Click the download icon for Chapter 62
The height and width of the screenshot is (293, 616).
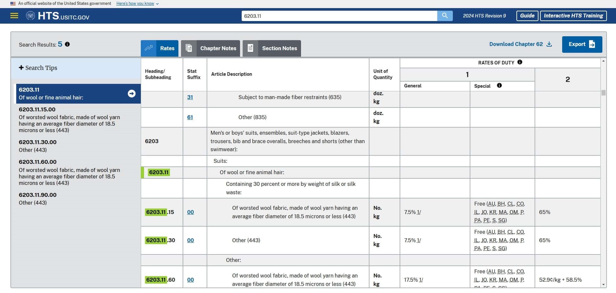(549, 44)
